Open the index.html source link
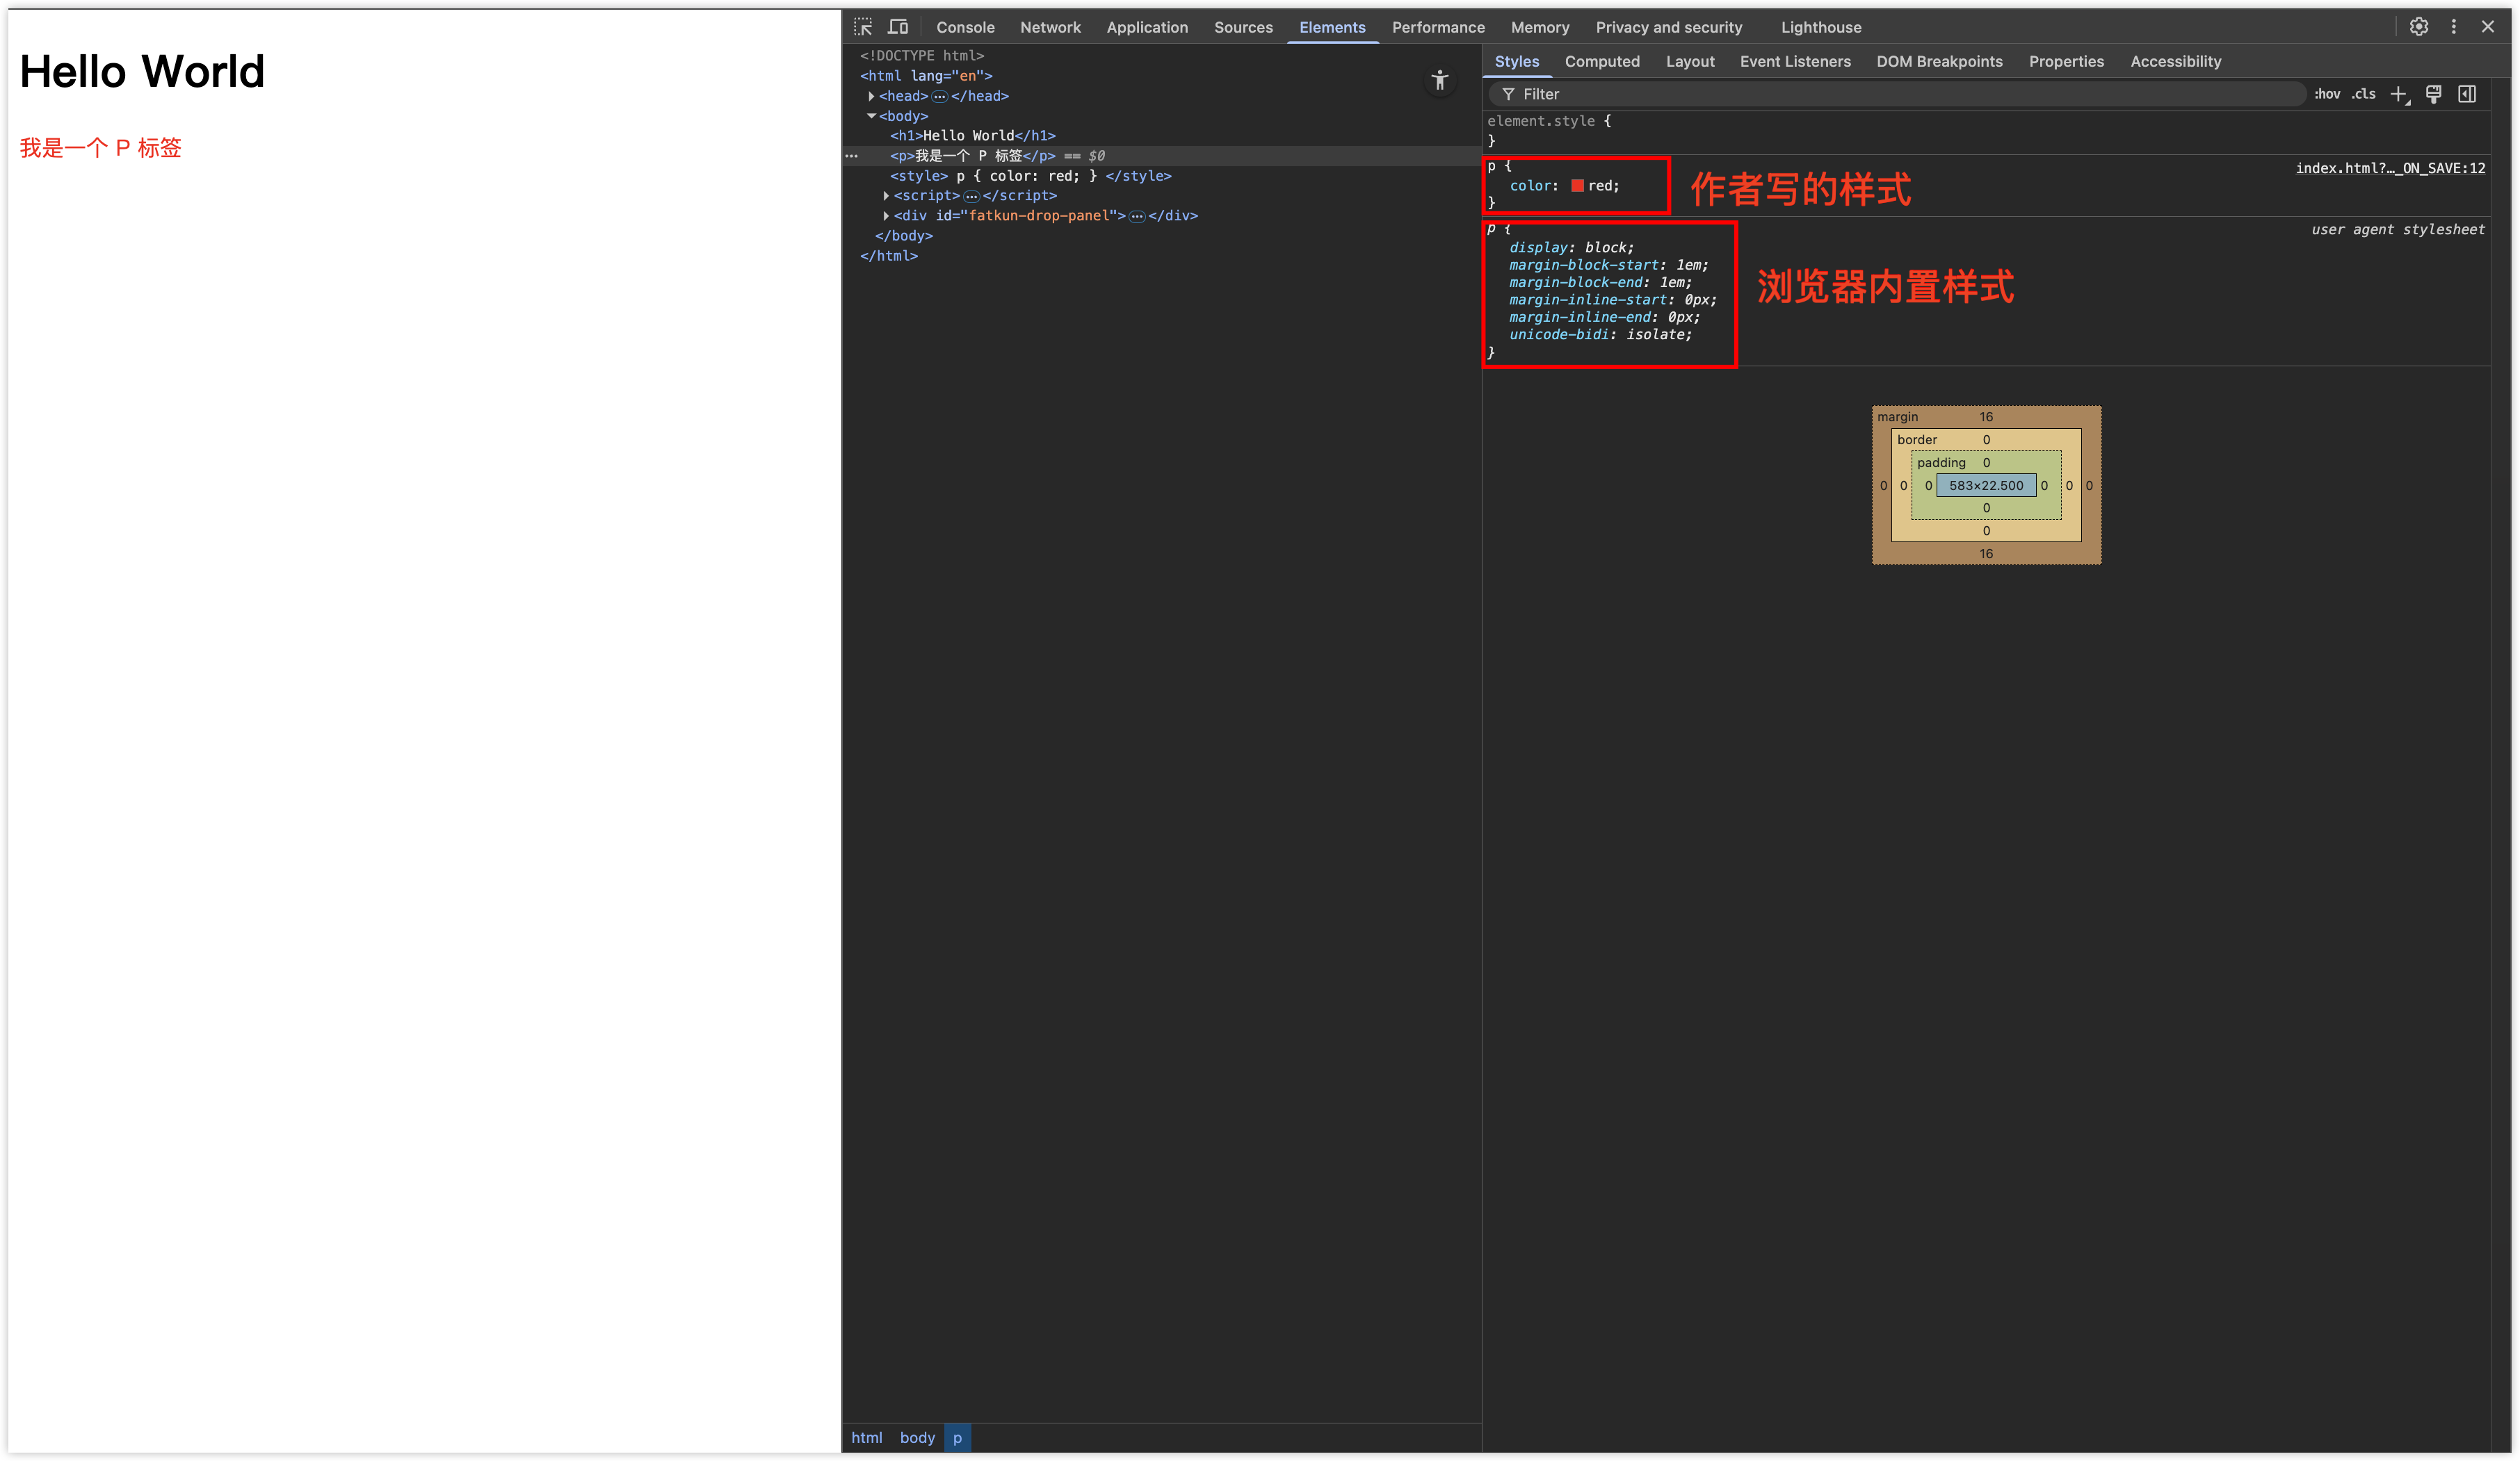Image resolution: width=2520 pixels, height=1461 pixels. (2389, 168)
